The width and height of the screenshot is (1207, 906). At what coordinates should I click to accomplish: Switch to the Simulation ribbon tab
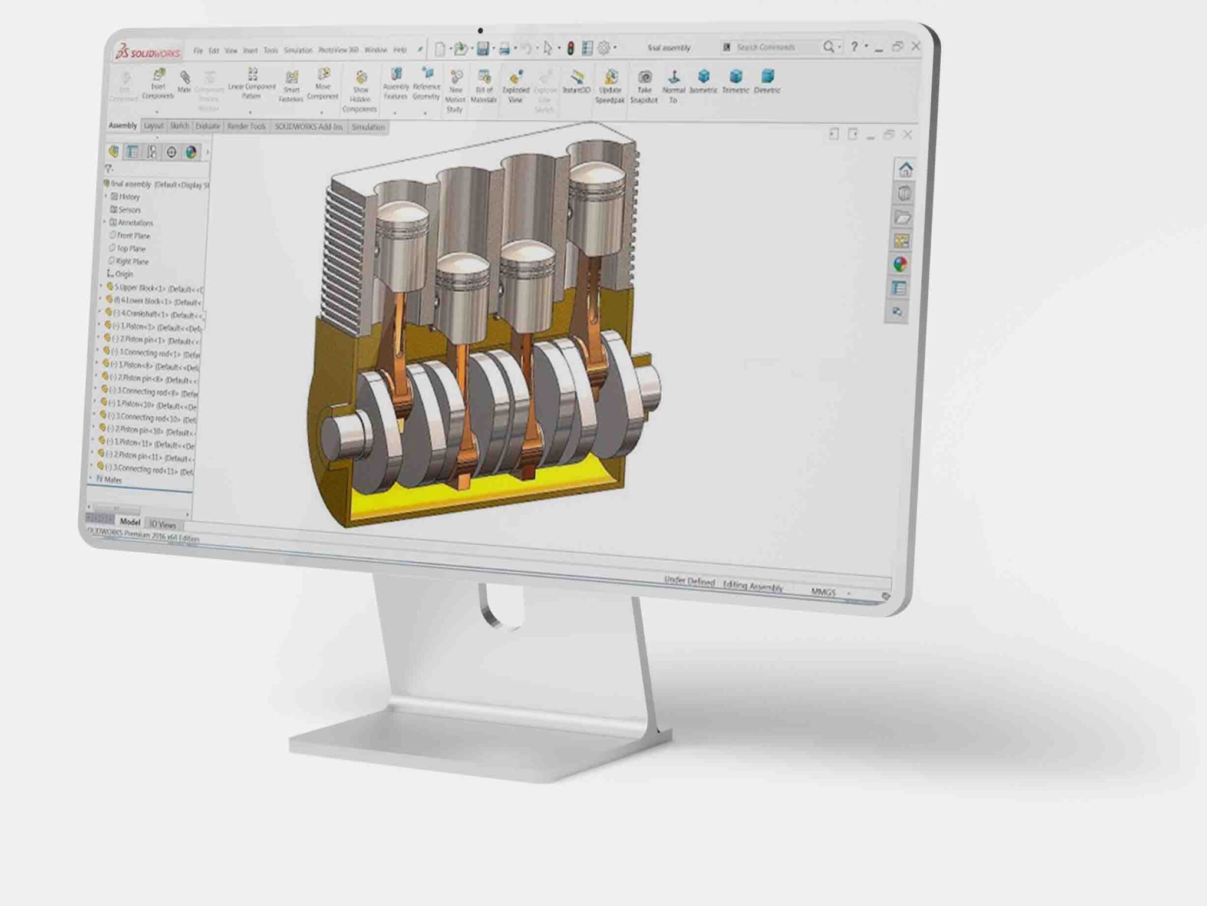coord(368,127)
